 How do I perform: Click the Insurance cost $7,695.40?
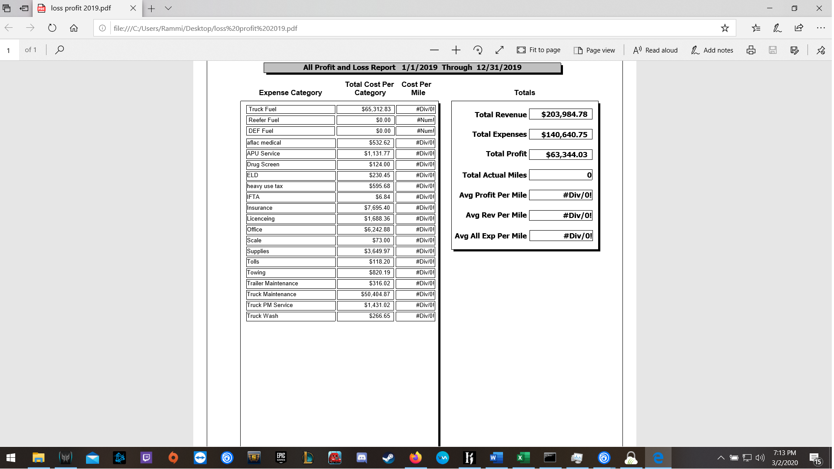[365, 208]
